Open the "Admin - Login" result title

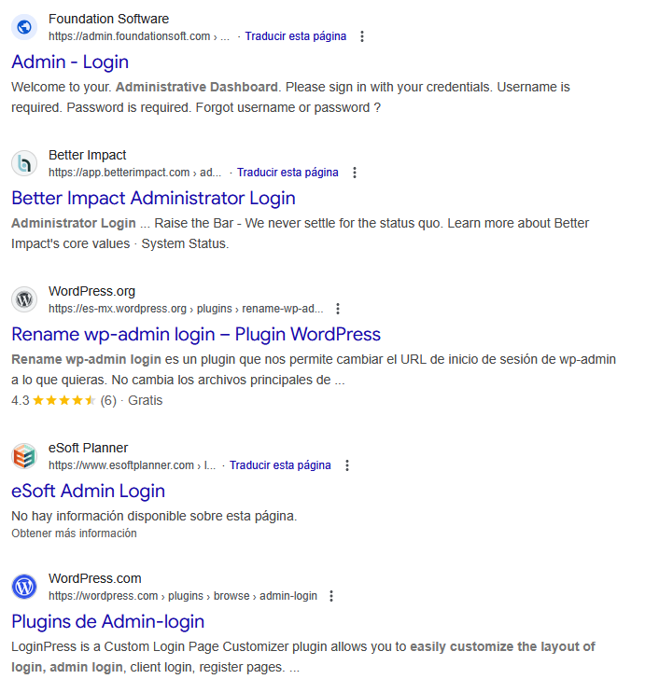click(70, 62)
